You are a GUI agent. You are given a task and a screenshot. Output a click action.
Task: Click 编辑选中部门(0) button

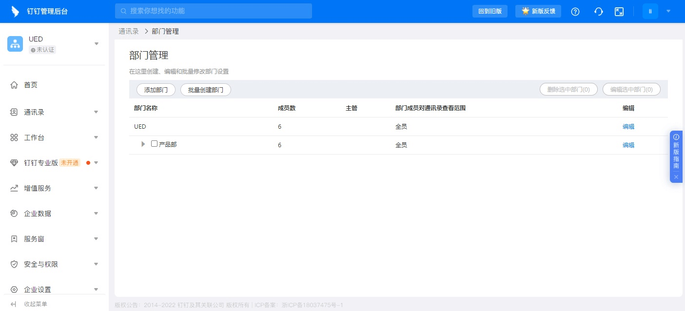pos(631,90)
